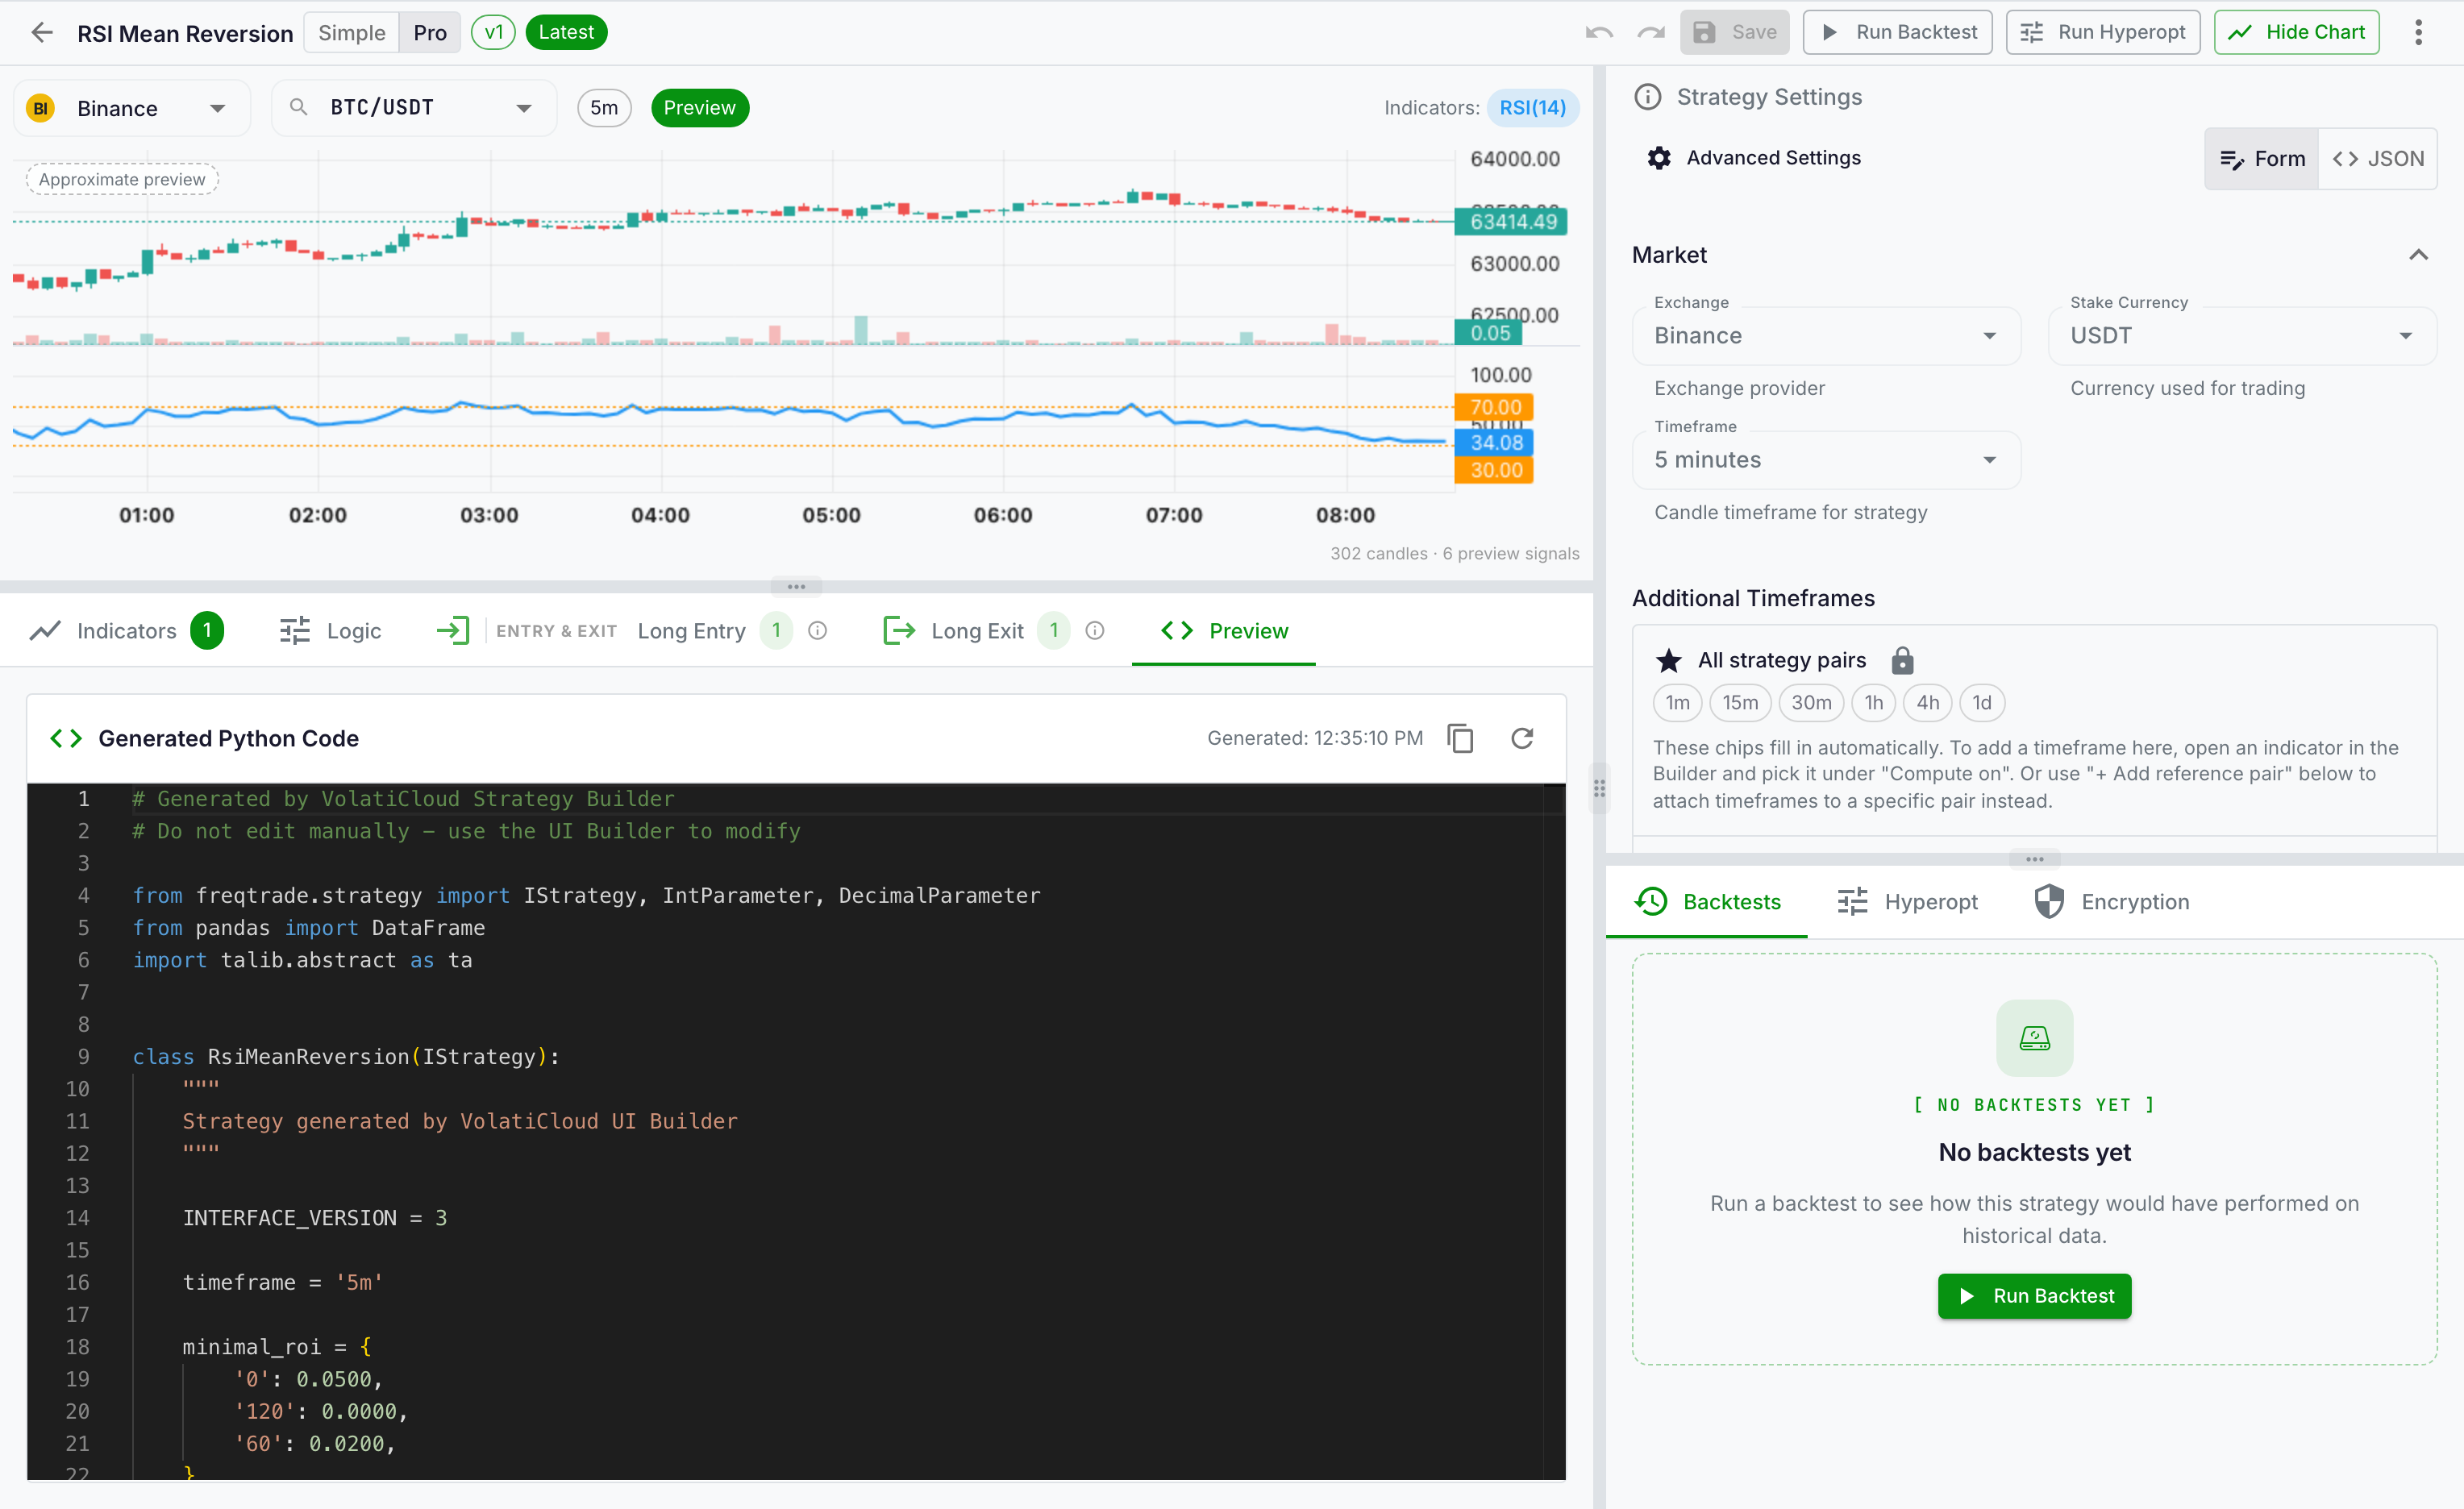The image size is (2464, 1509).
Task: Click the 5m chart timeframe chip
Action: [604, 108]
